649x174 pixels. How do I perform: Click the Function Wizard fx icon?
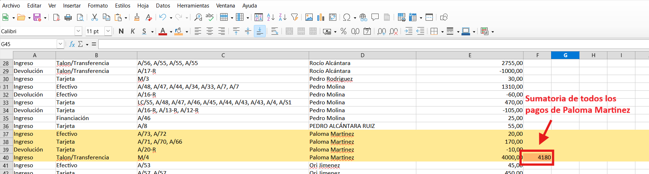click(72, 44)
